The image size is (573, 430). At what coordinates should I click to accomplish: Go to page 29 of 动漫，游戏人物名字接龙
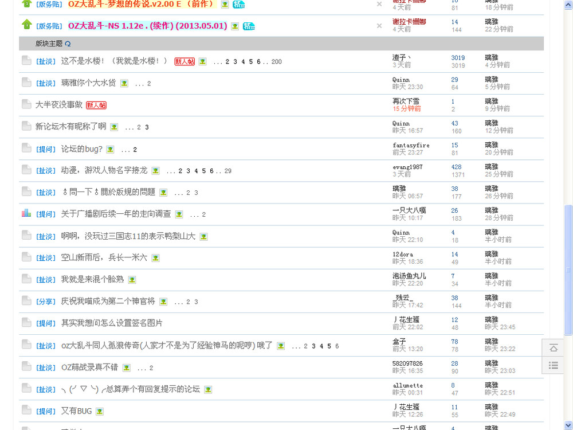click(x=228, y=171)
